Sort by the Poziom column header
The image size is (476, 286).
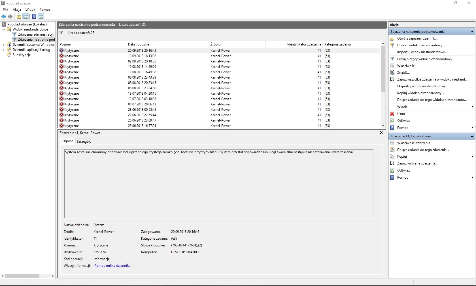click(92, 44)
